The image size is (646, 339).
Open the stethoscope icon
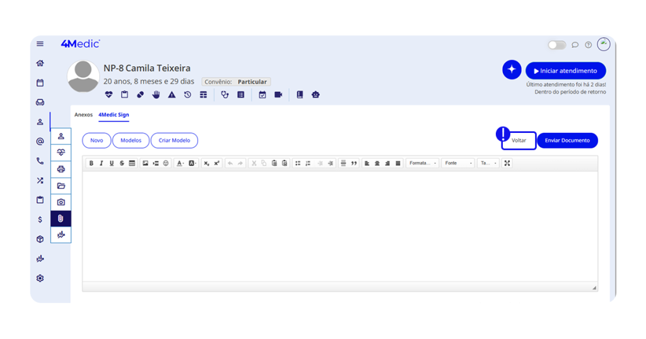coord(225,95)
